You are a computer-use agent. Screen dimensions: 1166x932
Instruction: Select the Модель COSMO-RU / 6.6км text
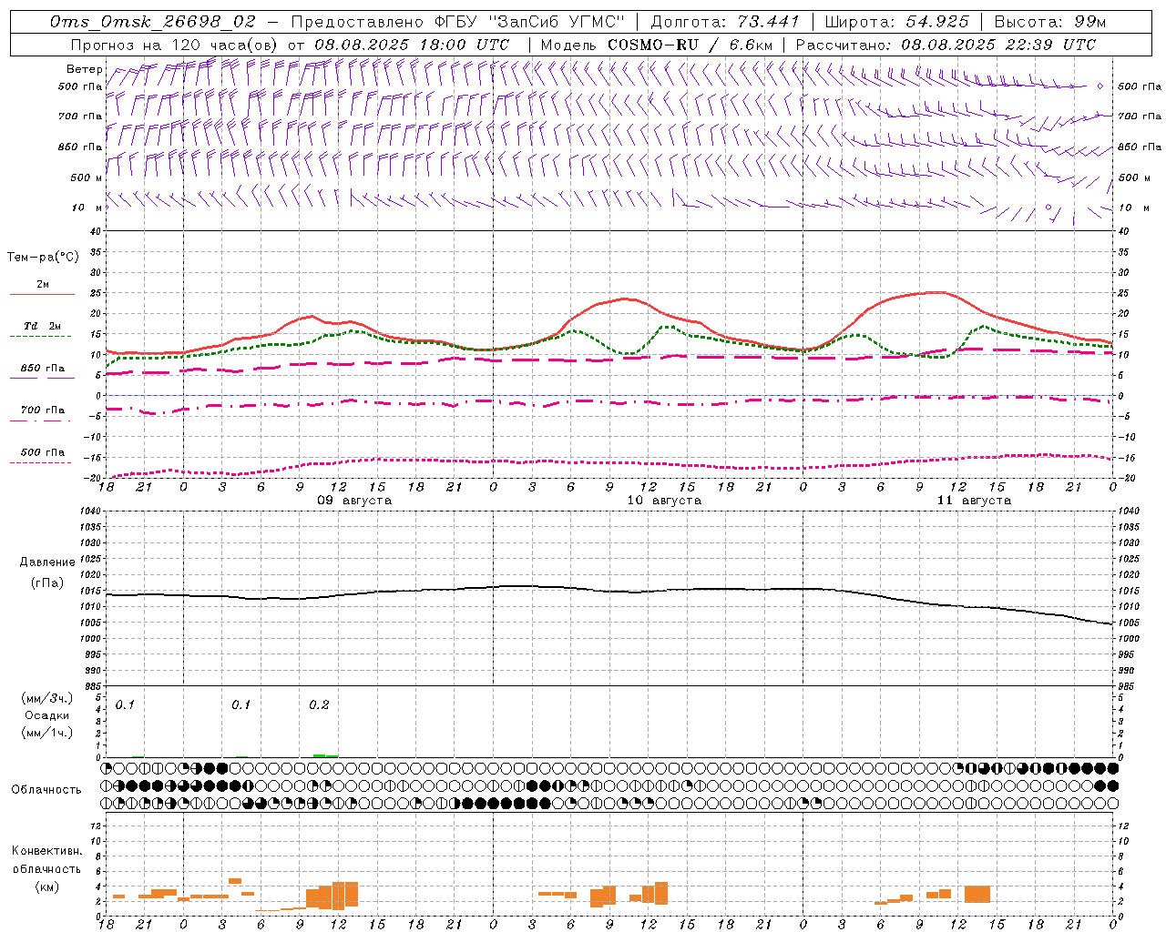click(657, 45)
